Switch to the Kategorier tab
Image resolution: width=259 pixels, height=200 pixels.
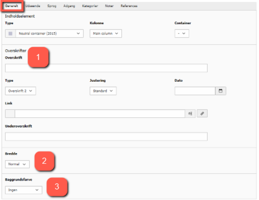[90, 6]
